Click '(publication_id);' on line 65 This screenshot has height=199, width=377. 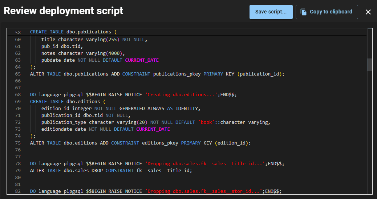(x=261, y=74)
